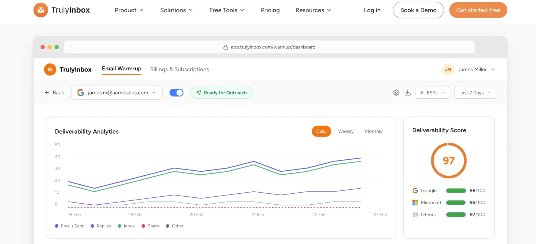This screenshot has height=244, width=536.
Task: Click the download report icon
Action: point(408,92)
